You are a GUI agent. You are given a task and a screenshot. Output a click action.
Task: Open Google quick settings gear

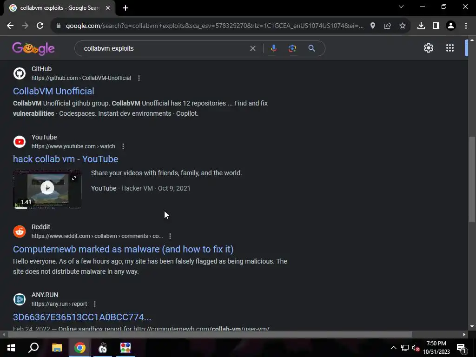click(x=428, y=48)
